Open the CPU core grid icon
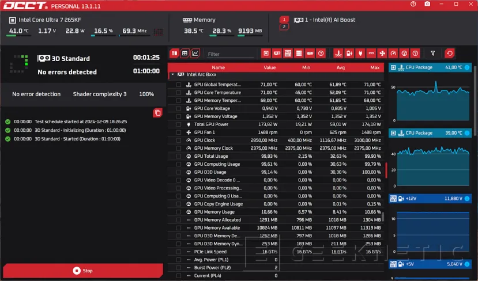Screen dimensions: 478x281 pyautogui.click(x=158, y=32)
